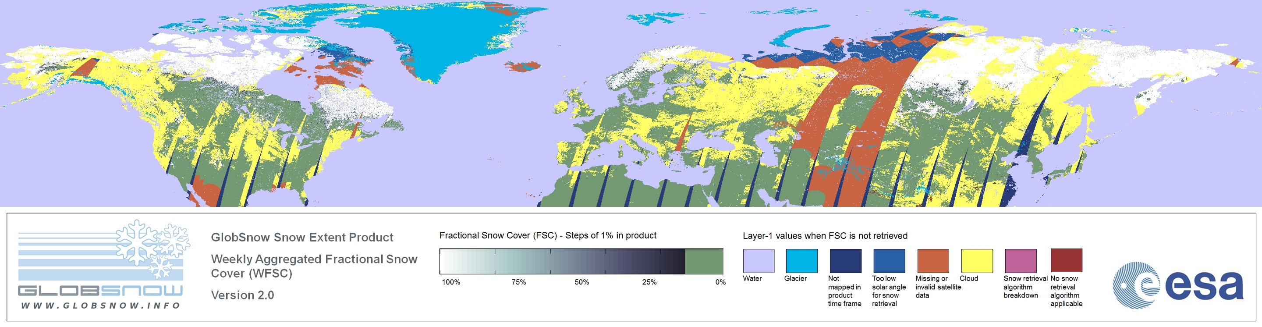Click the 100% label of the scale

pos(451,282)
